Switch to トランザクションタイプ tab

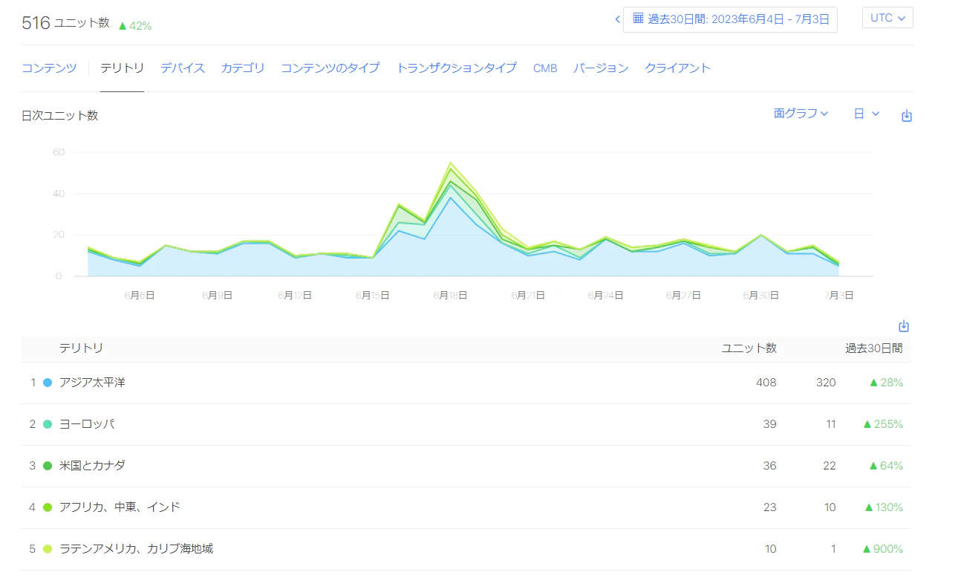pyautogui.click(x=456, y=68)
